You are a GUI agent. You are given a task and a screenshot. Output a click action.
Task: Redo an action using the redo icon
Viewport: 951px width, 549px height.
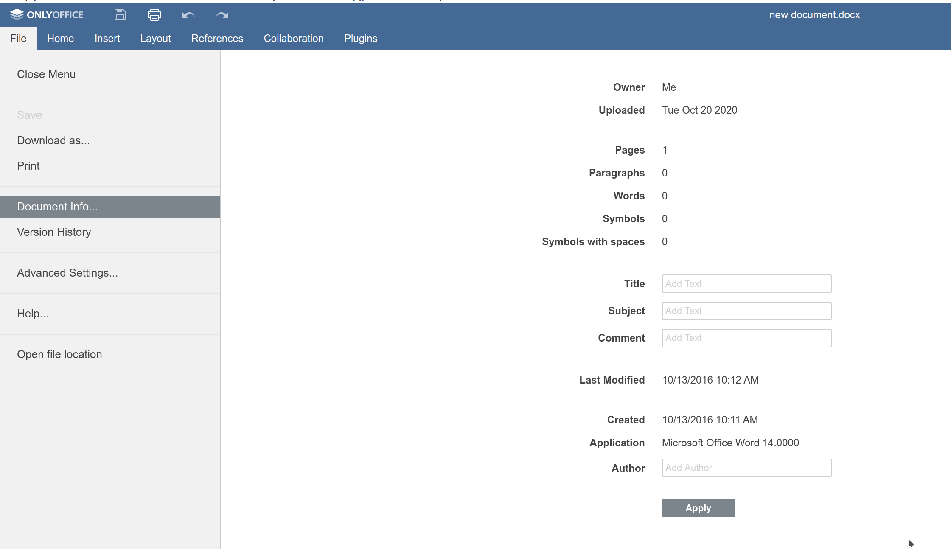tap(222, 15)
